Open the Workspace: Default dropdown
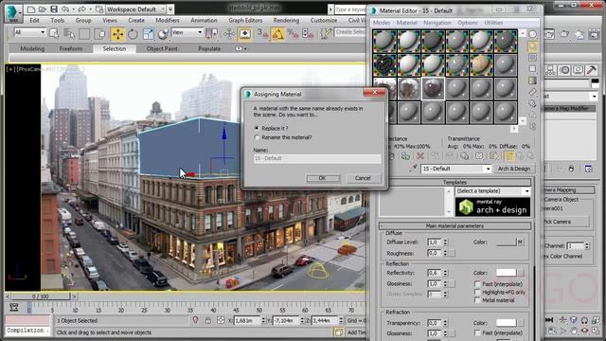This screenshot has width=606, height=341. [136, 9]
